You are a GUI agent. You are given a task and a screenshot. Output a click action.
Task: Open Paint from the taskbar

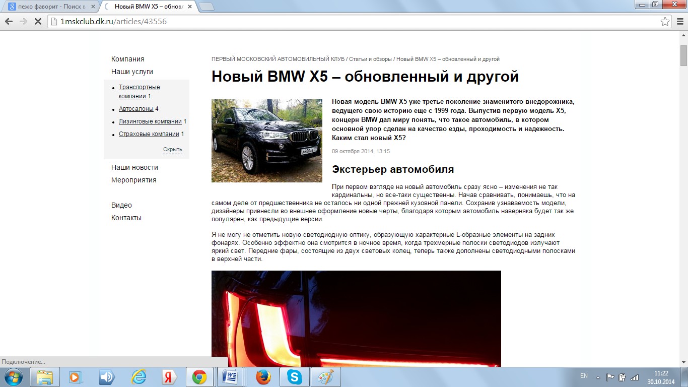[x=325, y=377]
